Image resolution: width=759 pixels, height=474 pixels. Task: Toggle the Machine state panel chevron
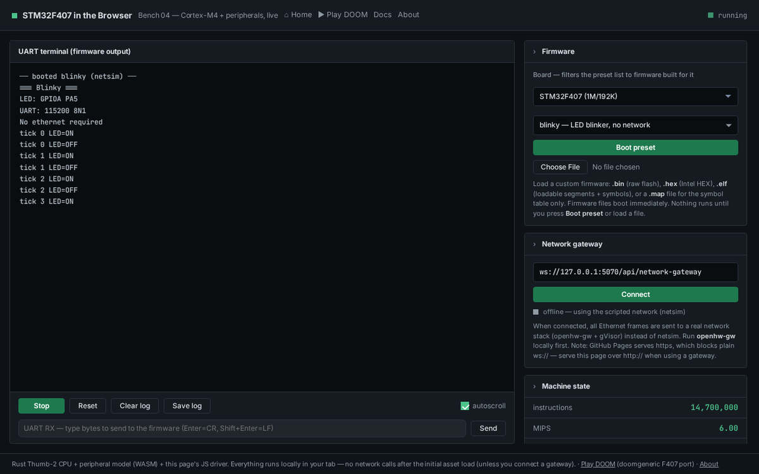pyautogui.click(x=534, y=386)
